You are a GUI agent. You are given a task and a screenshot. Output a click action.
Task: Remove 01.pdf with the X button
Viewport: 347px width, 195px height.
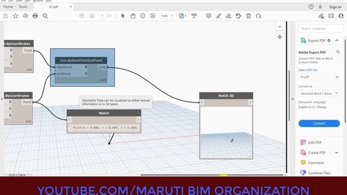pos(337,77)
